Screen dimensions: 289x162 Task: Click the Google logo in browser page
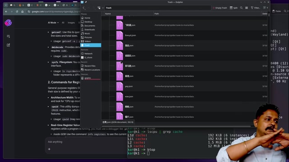tap(8, 23)
